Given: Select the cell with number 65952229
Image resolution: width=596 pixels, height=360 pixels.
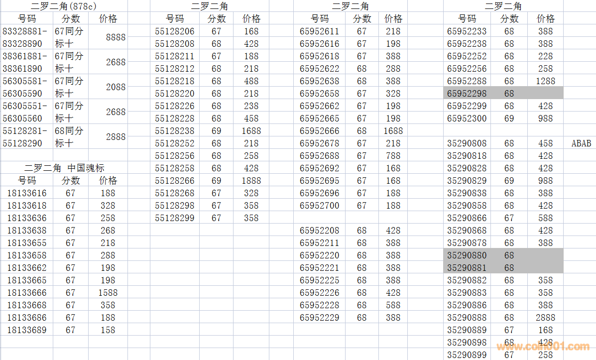Looking at the screenshot, I should [319, 318].
